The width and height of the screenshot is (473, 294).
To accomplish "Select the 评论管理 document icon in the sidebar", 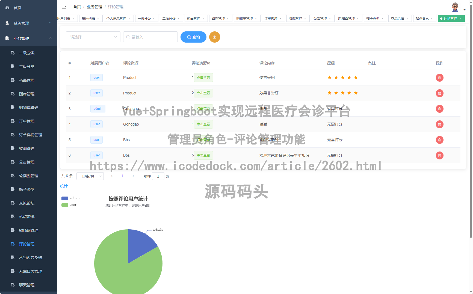I will tap(13, 244).
